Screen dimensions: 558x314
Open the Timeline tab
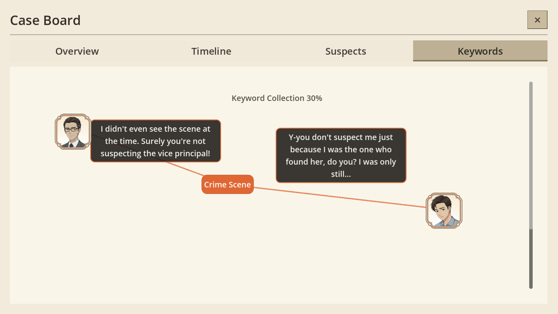pyautogui.click(x=211, y=51)
